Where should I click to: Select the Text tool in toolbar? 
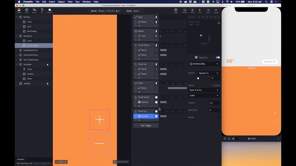[x=42, y=11]
